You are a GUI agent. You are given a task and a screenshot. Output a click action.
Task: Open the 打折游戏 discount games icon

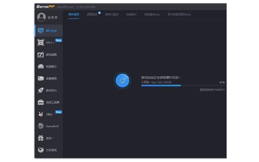(40, 150)
